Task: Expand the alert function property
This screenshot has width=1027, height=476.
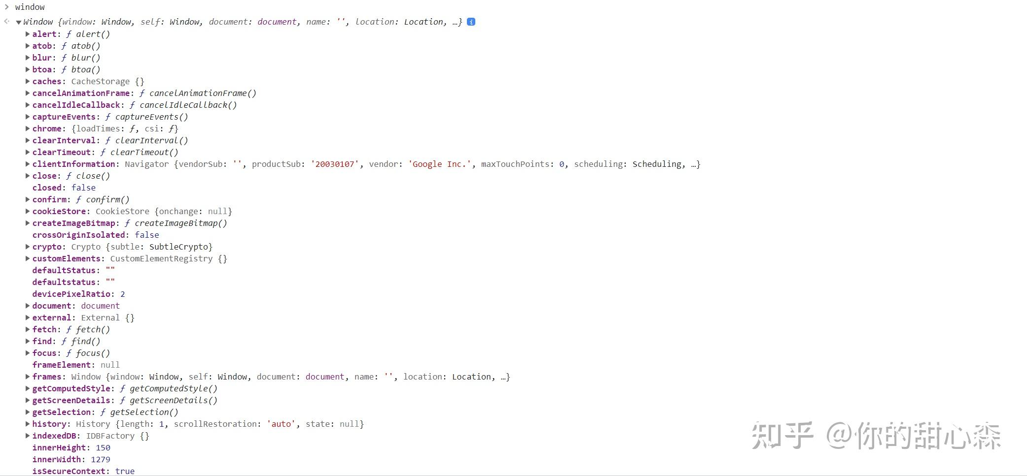Action: pyautogui.click(x=28, y=34)
